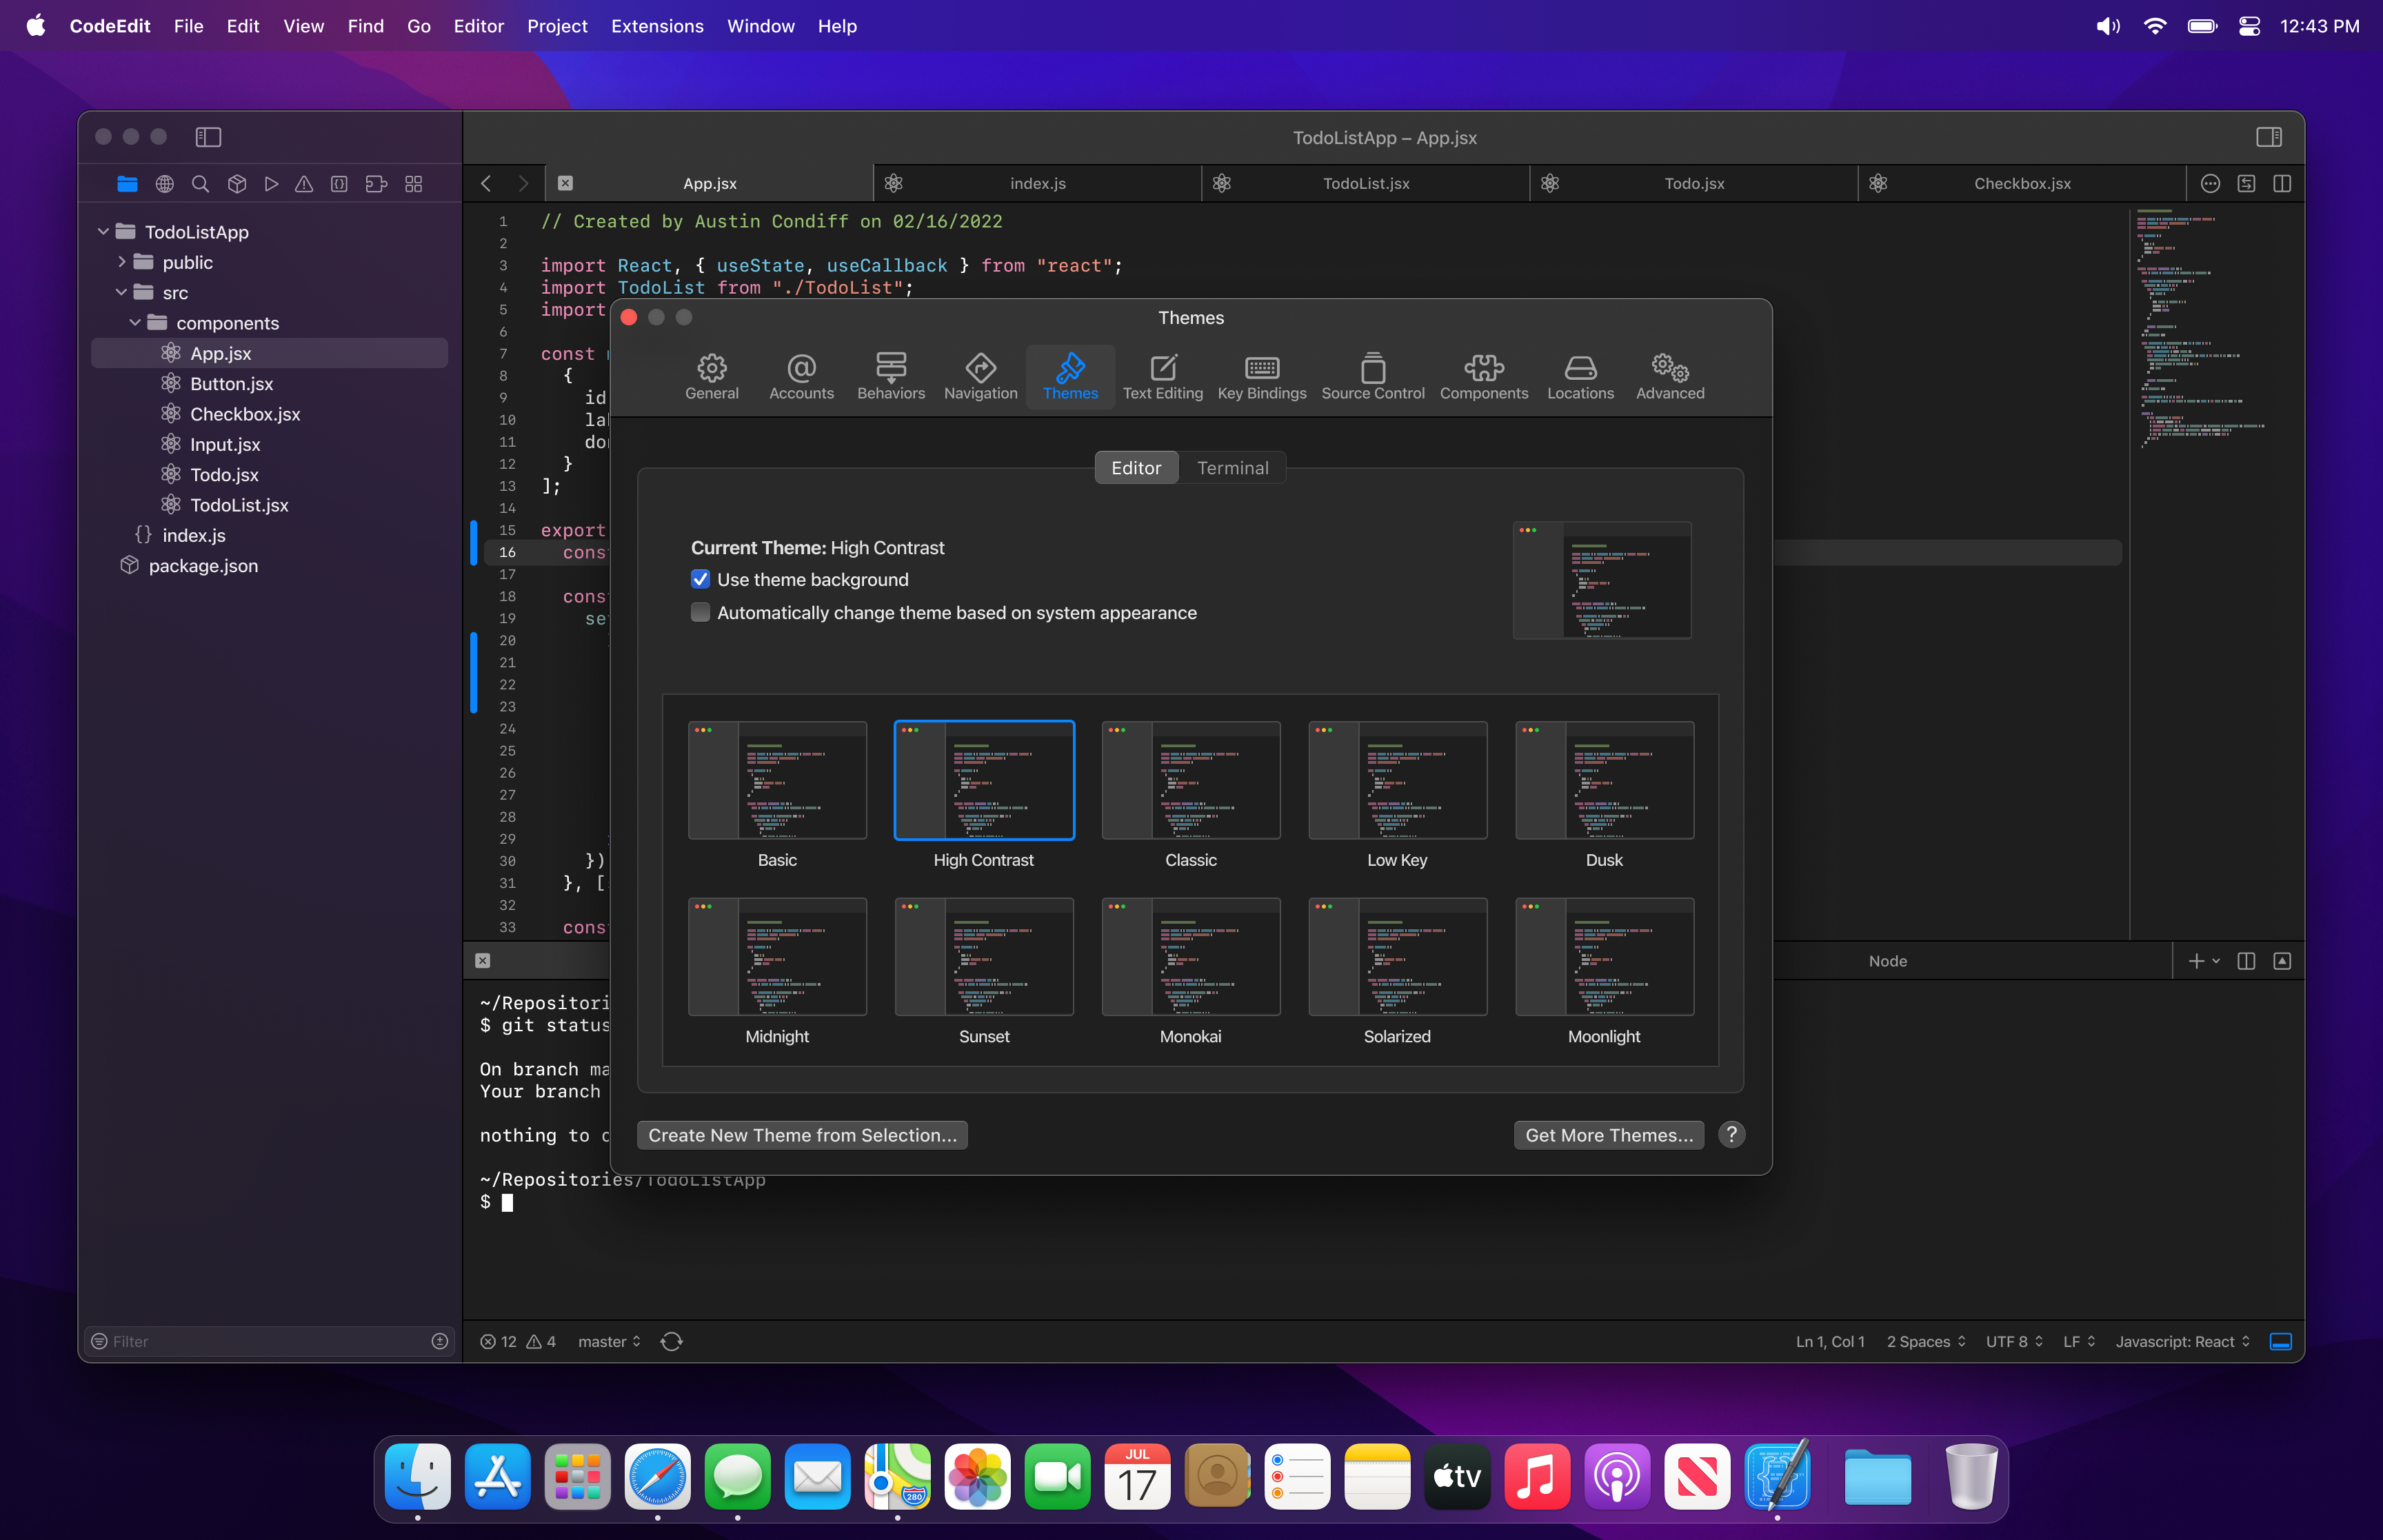The height and width of the screenshot is (1540, 2383).
Task: Click Create New Theme from Selection
Action: [801, 1134]
